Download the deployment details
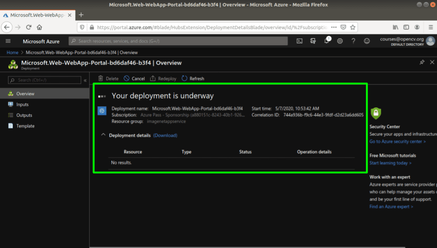 click(165, 136)
